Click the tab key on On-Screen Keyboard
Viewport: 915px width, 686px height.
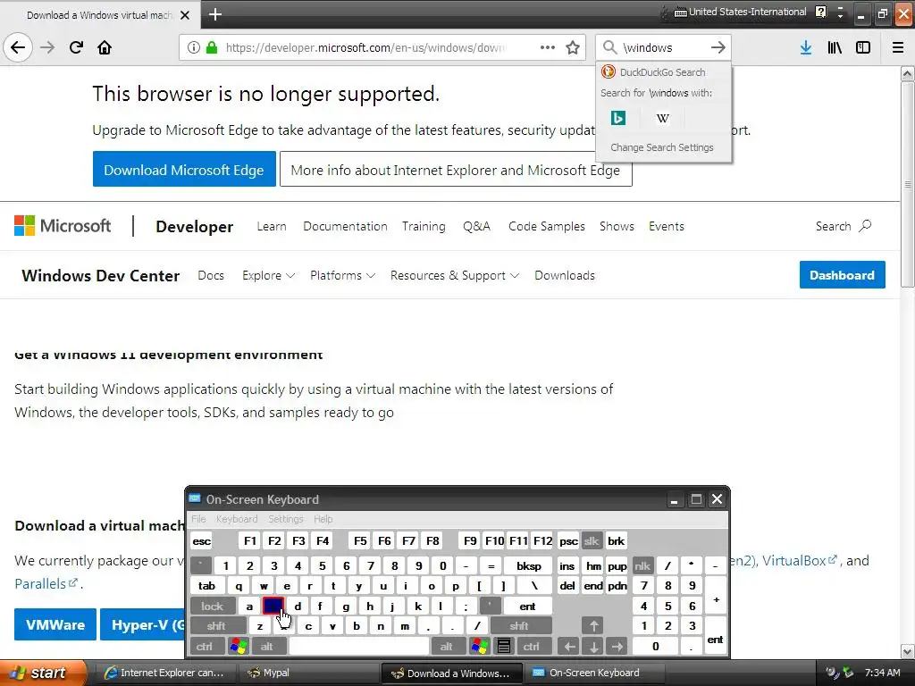[x=206, y=586]
